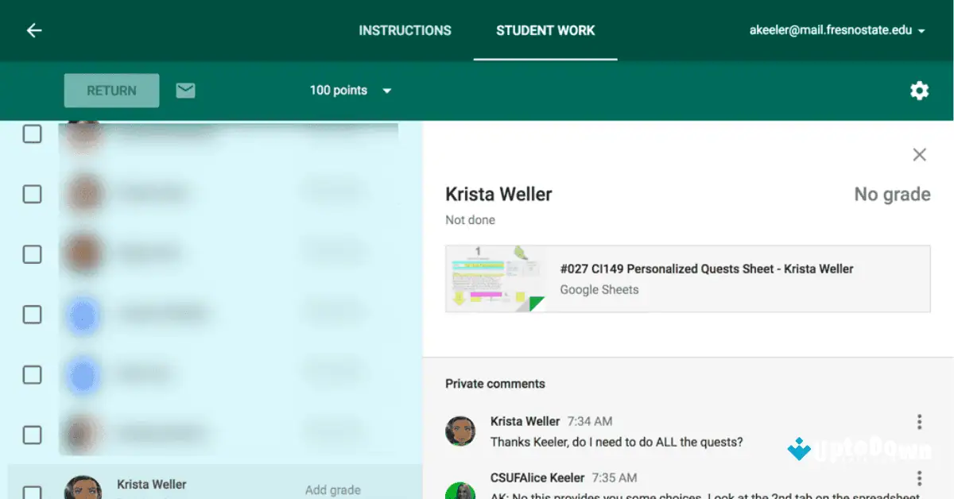Open the settings gear in the toolbar

[919, 91]
